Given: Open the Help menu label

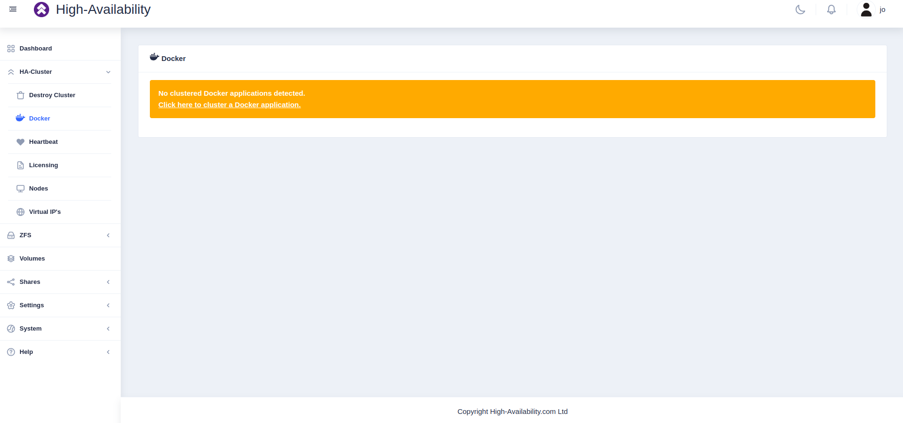Looking at the screenshot, I should [26, 352].
